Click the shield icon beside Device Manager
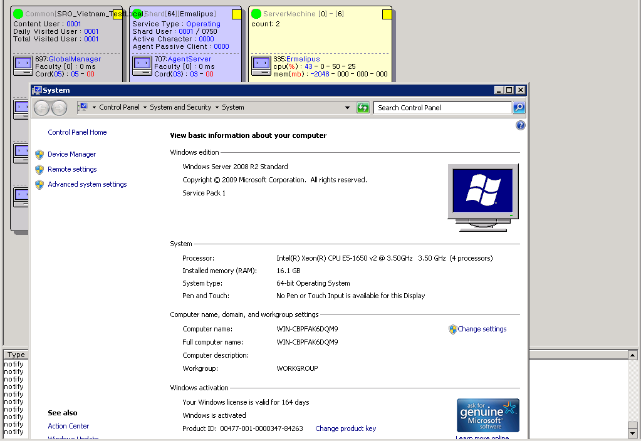The width and height of the screenshot is (641, 441). pyautogui.click(x=39, y=155)
